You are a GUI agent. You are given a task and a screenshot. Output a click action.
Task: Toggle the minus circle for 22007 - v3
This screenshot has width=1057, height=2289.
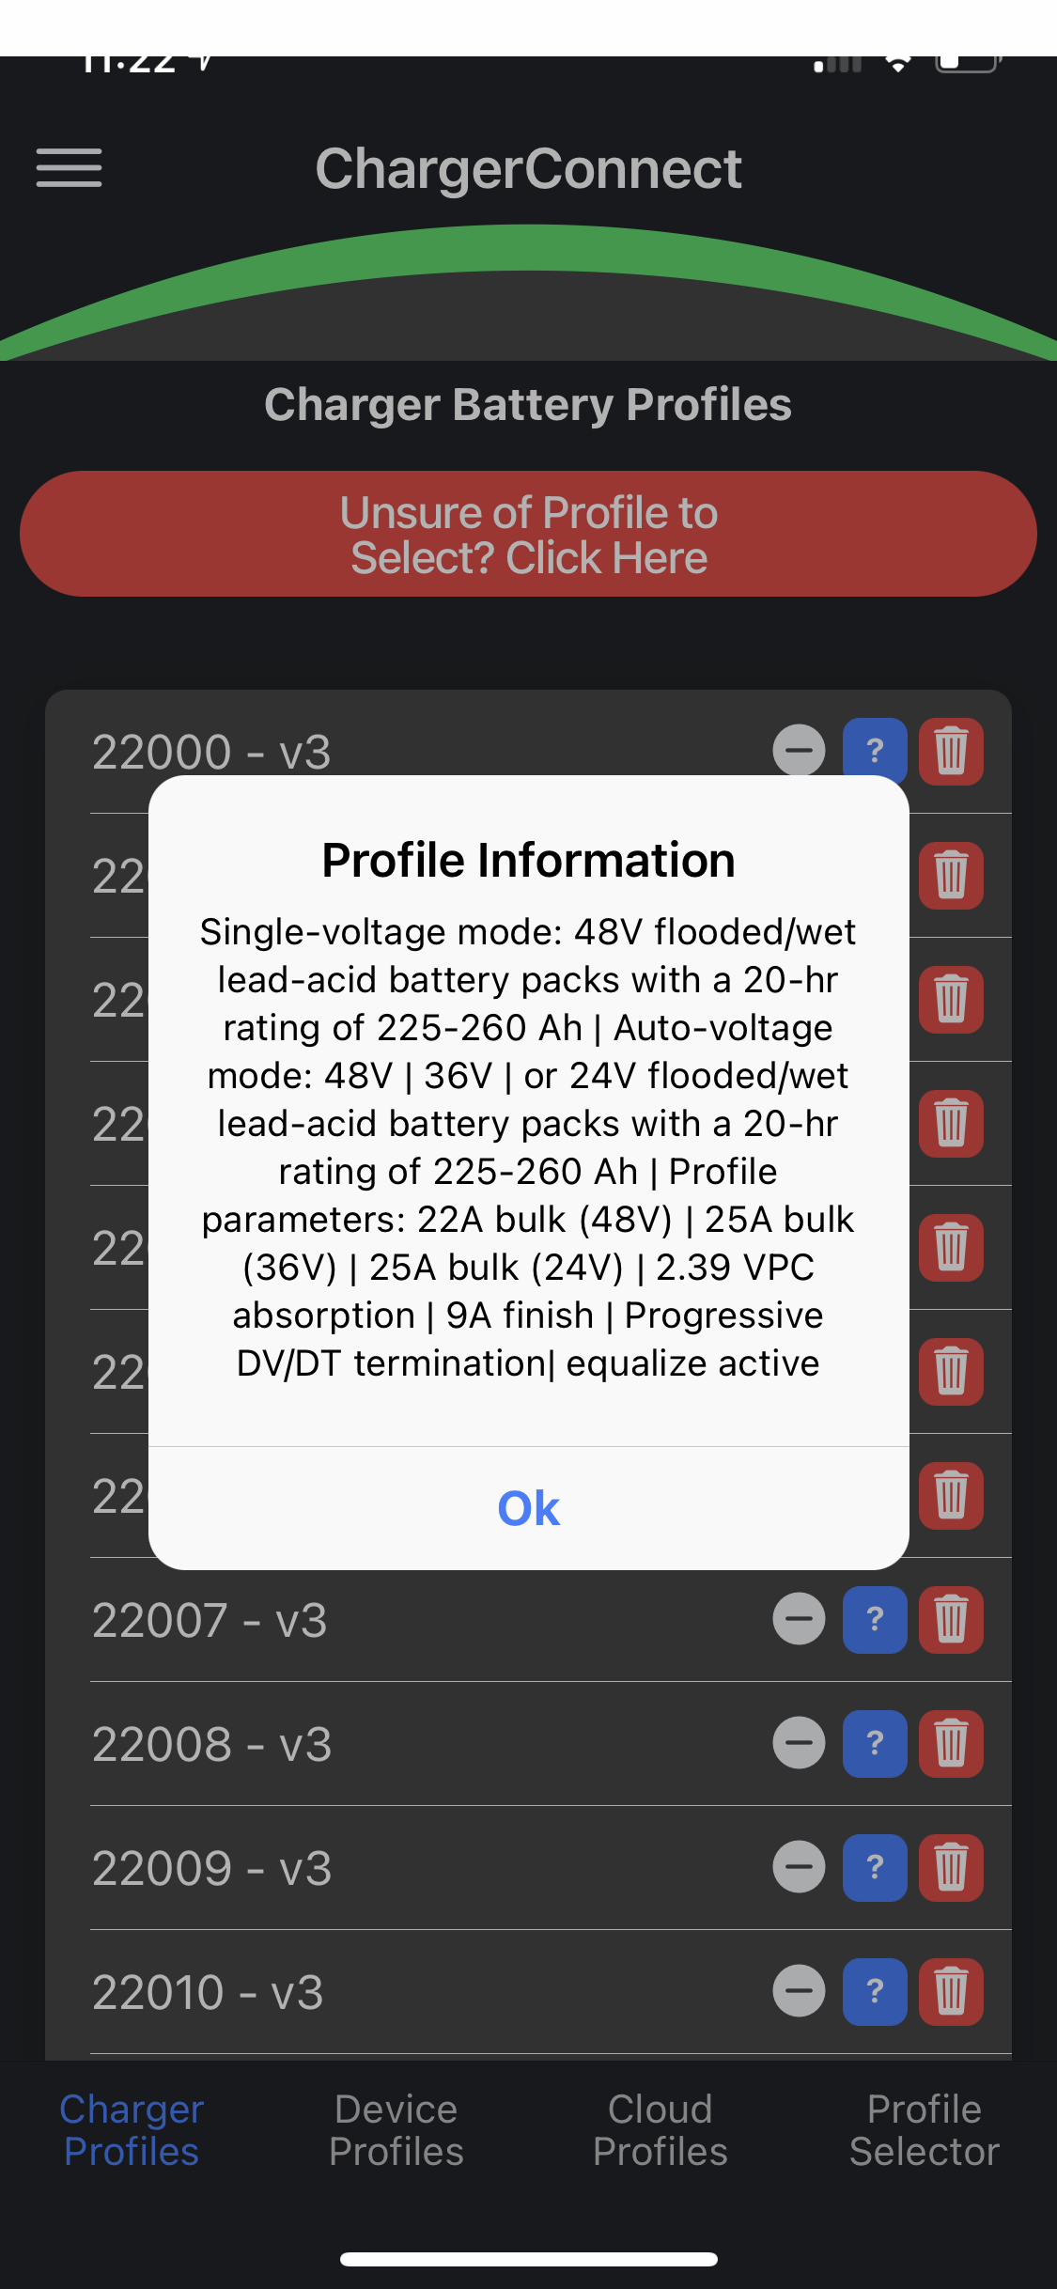pos(799,1619)
